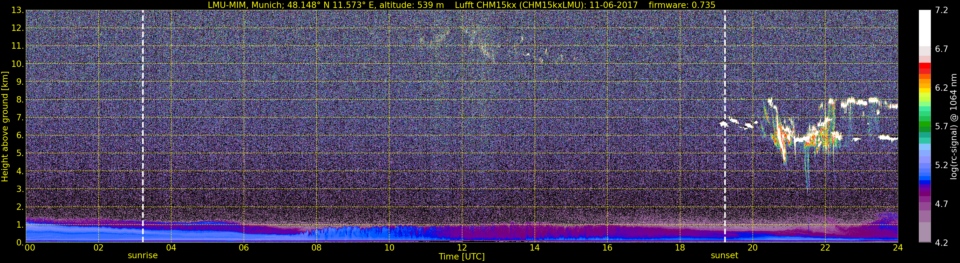Click the '3.' height tick label

pos(19,189)
